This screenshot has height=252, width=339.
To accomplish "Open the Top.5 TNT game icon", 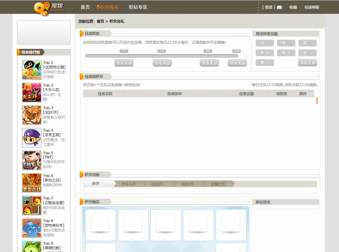I will 31,160.
